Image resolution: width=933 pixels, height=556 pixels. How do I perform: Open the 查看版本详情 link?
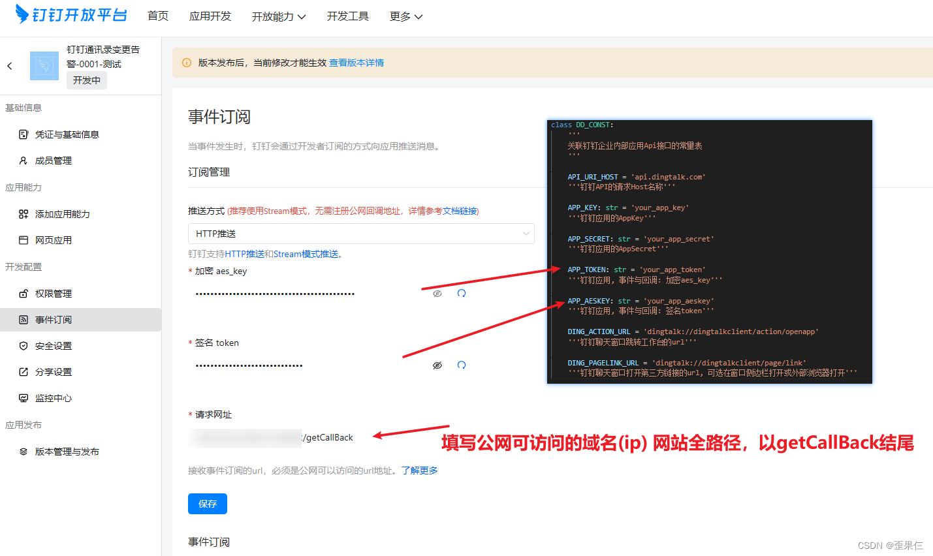356,63
